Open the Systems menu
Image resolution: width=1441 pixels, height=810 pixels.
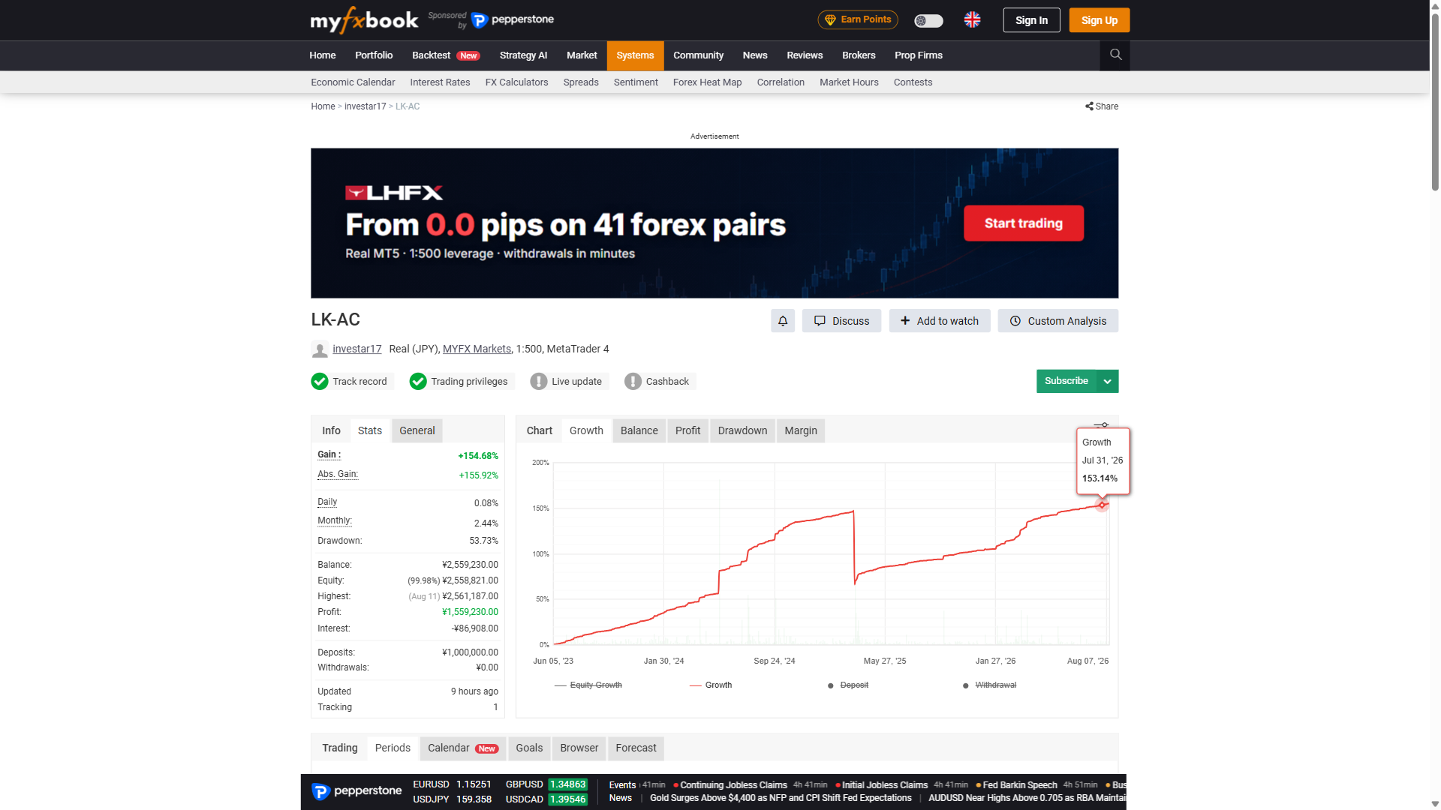coord(635,55)
